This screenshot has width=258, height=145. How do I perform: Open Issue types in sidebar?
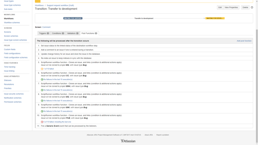coord(9,1)
